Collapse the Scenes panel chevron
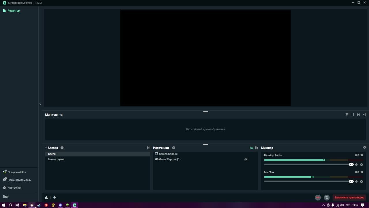 tap(46, 148)
